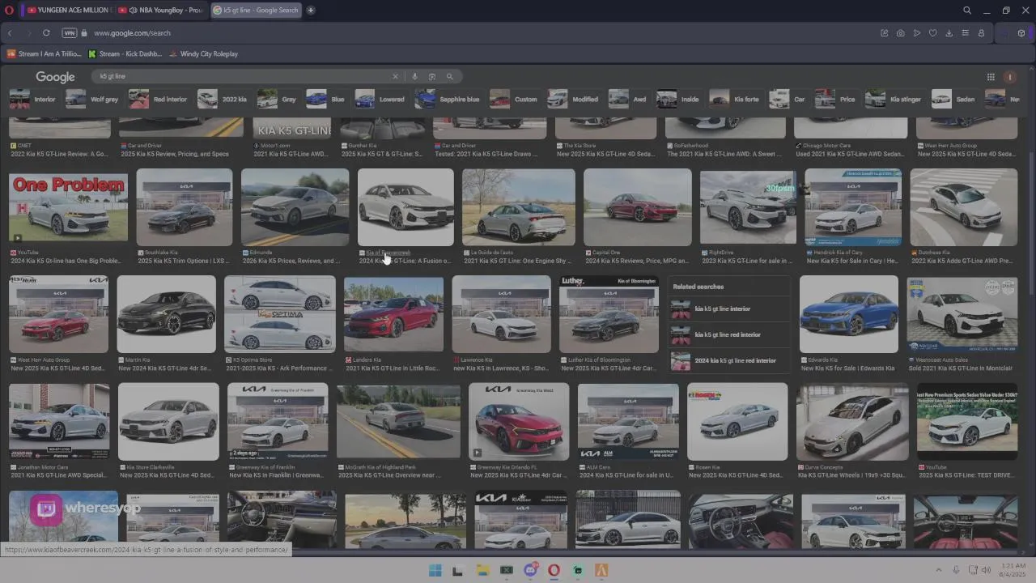1036x583 pixels.
Task: Open 'Stream - Kick Dashb...' bookmark
Action: coord(125,53)
